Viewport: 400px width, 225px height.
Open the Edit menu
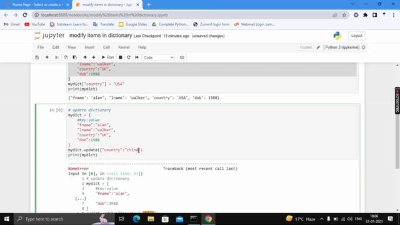(x=56, y=47)
